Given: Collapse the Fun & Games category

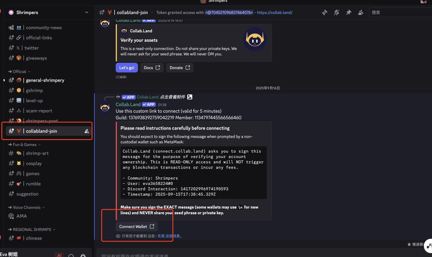Looking at the screenshot, I should pyautogui.click(x=25, y=144).
